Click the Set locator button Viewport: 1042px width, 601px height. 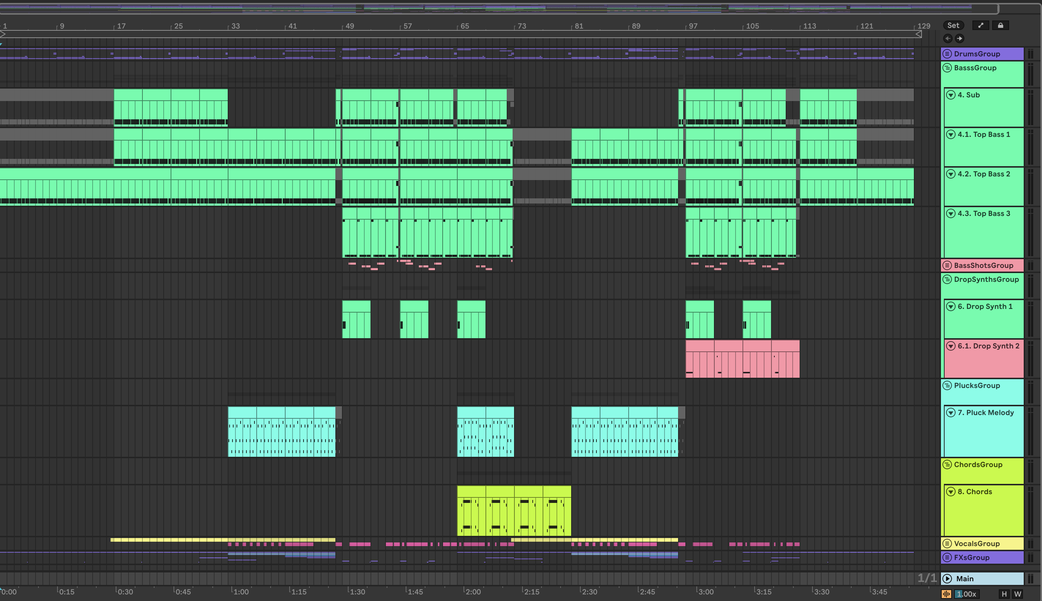pos(953,25)
